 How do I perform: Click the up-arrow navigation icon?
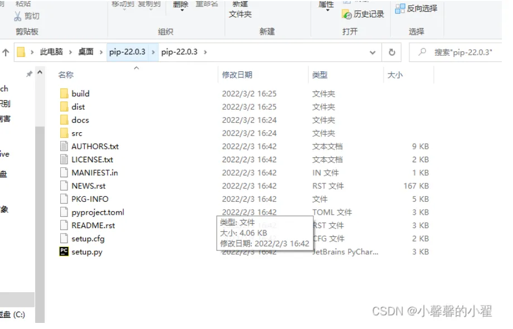pos(6,52)
